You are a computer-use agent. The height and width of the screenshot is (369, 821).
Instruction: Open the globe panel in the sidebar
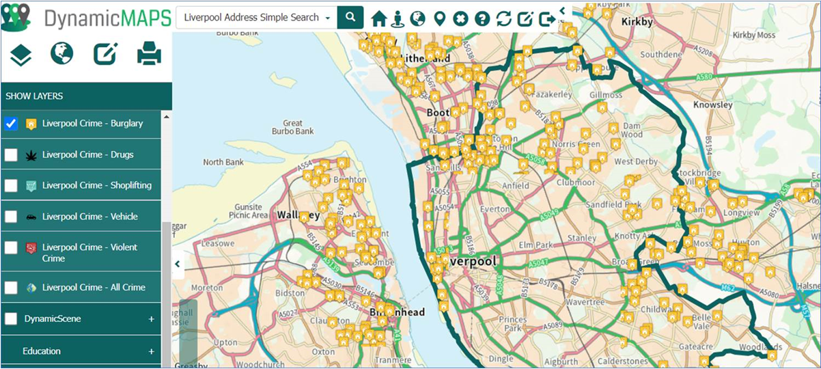(x=61, y=53)
